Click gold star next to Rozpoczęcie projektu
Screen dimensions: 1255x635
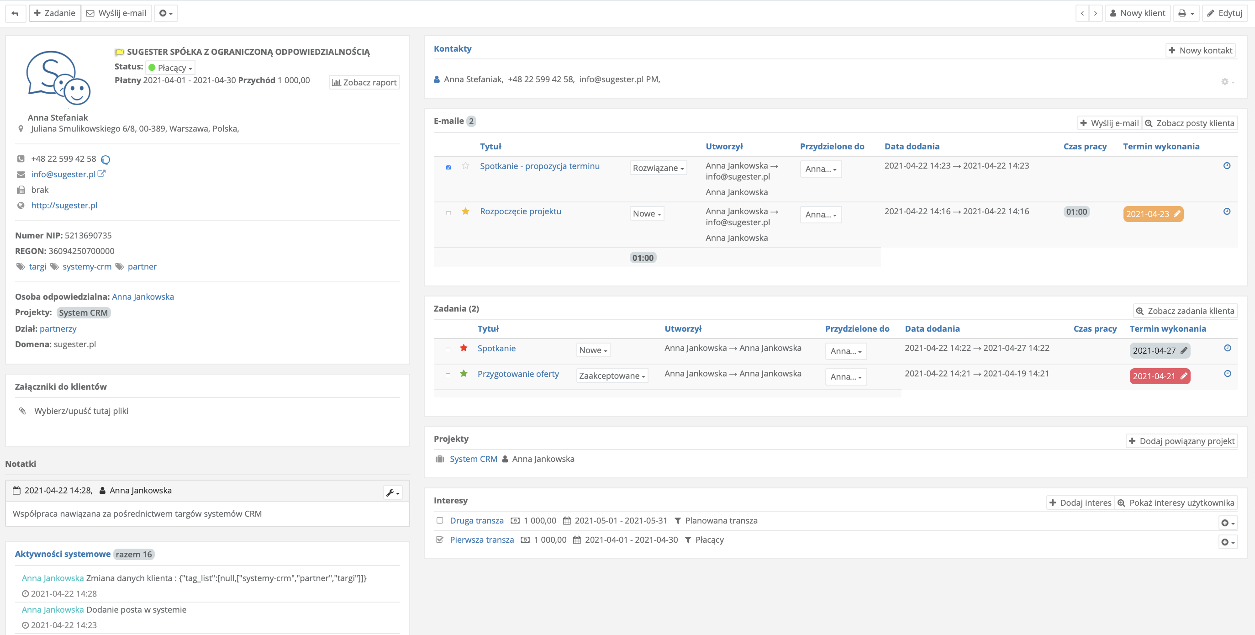465,211
